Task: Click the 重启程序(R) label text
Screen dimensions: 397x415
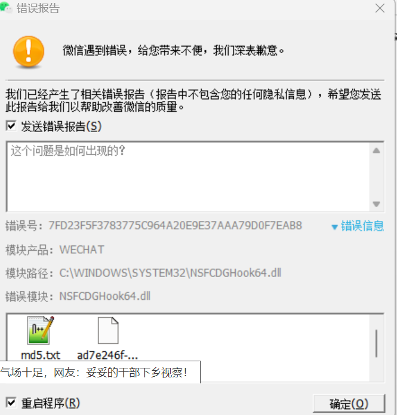Action: coord(51,403)
